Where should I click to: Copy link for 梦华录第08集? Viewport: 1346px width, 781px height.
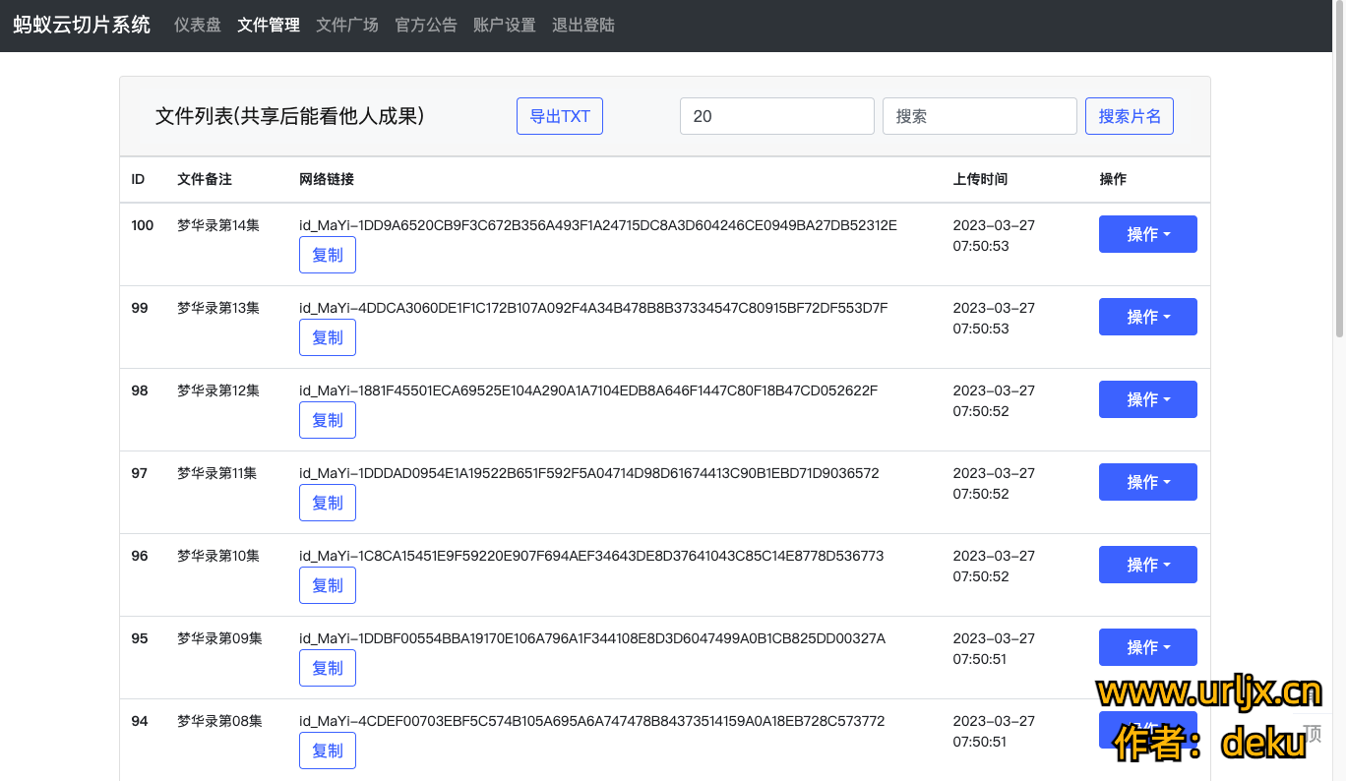click(328, 751)
